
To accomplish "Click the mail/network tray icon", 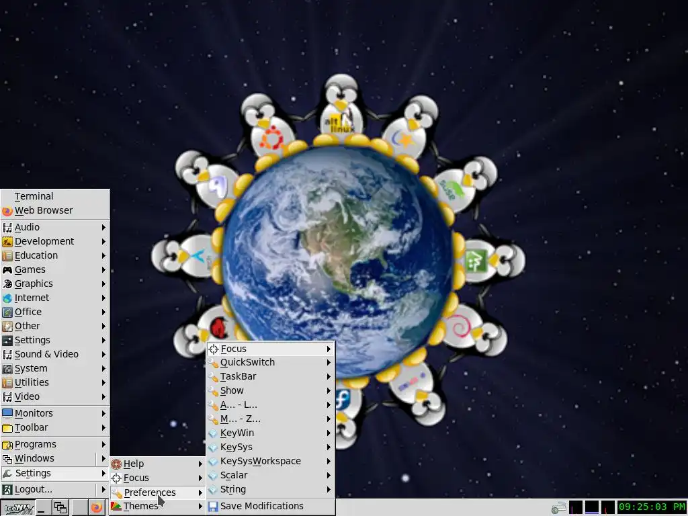I will [x=558, y=508].
